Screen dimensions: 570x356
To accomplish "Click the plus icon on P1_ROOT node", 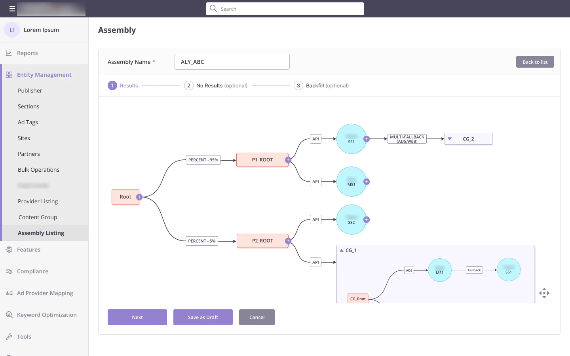I will click(x=288, y=160).
